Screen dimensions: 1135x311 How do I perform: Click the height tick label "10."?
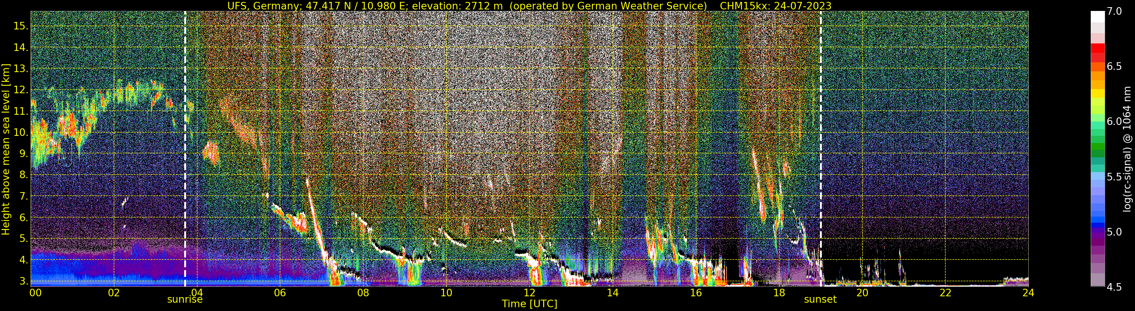click(21, 132)
